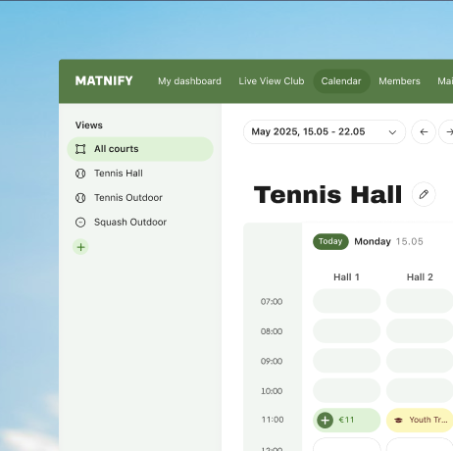
Task: Click the Tennis Hall page title
Action: tap(327, 195)
